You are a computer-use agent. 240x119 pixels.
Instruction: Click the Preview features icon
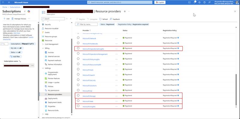pos(46,78)
